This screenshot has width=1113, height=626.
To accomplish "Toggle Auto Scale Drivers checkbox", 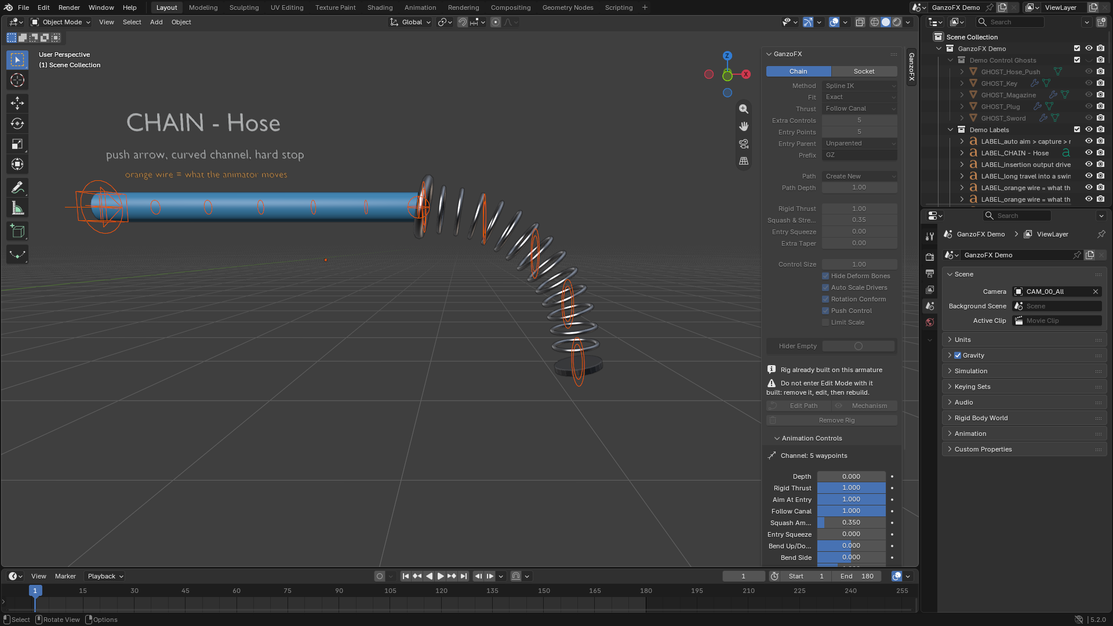I will point(825,287).
